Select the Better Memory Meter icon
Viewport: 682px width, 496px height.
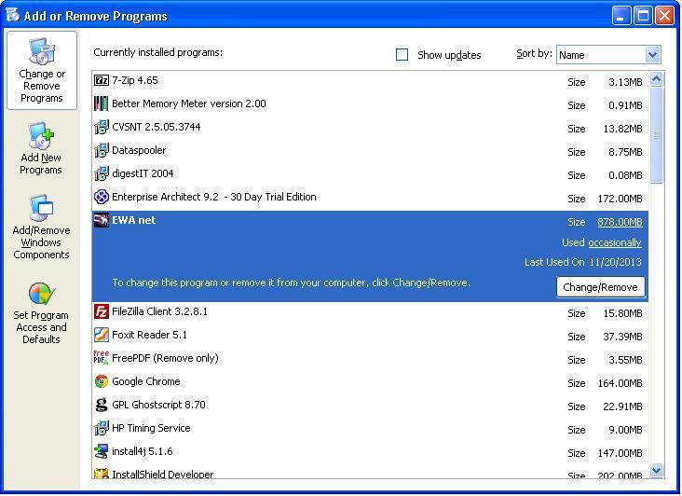pos(102,104)
